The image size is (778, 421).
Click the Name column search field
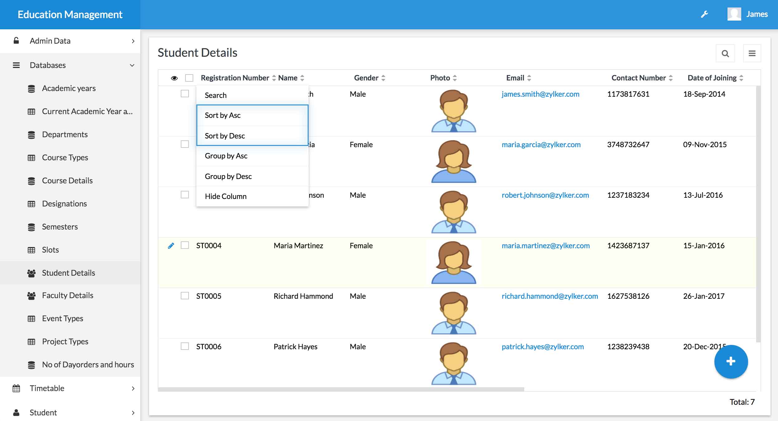coord(252,95)
